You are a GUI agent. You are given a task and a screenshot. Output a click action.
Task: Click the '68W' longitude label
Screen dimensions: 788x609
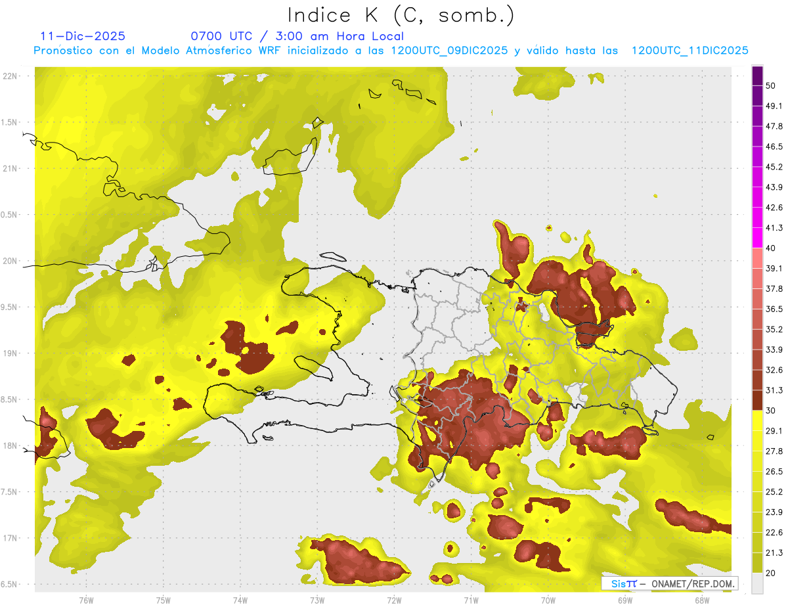pyautogui.click(x=702, y=600)
